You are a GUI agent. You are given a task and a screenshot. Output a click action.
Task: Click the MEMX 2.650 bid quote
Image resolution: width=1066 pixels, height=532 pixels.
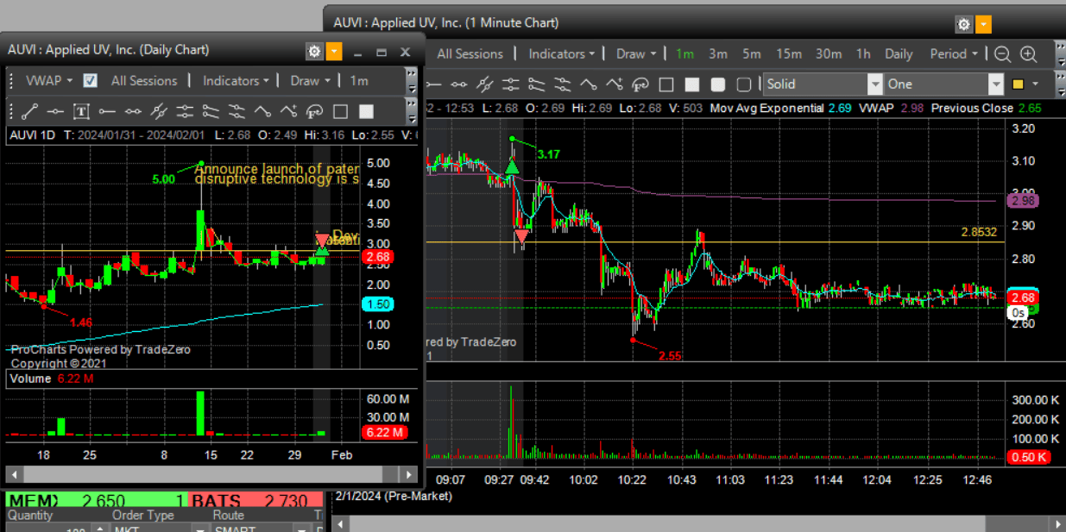click(96, 501)
